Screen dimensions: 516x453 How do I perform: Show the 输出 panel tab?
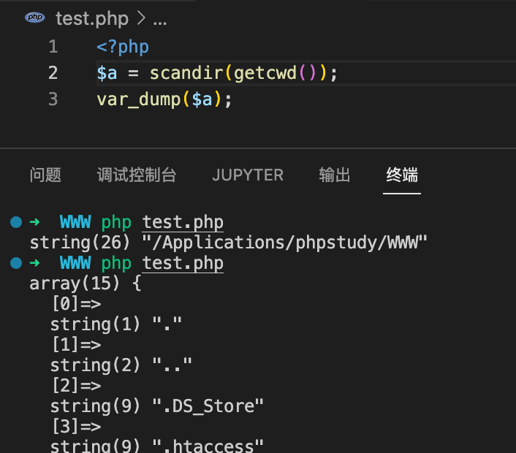334,175
